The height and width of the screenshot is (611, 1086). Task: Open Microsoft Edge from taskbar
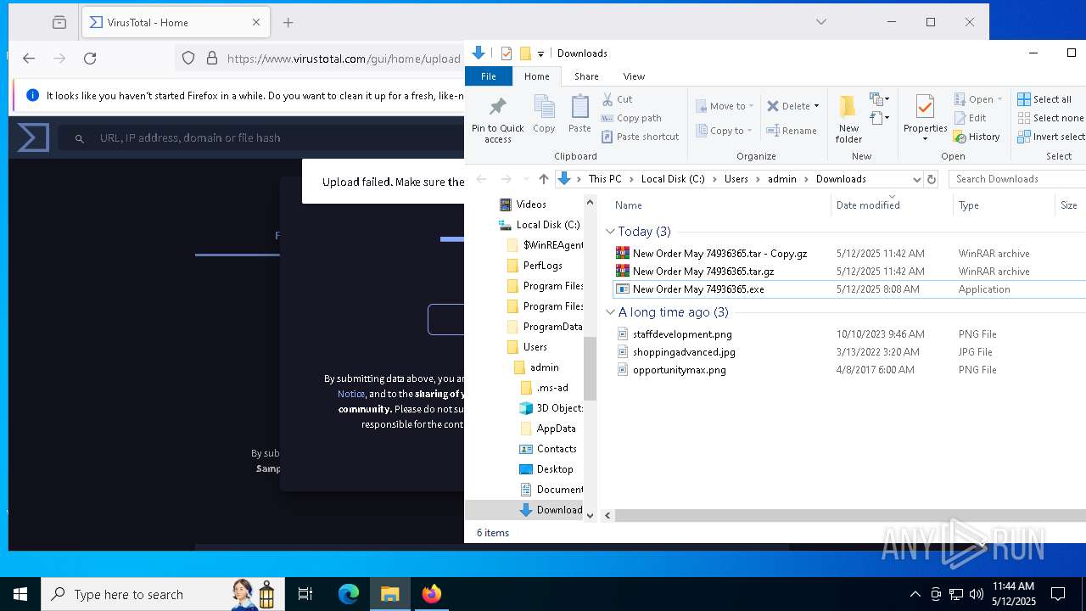[x=349, y=594]
